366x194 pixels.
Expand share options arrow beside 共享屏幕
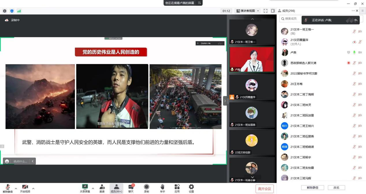93,189
